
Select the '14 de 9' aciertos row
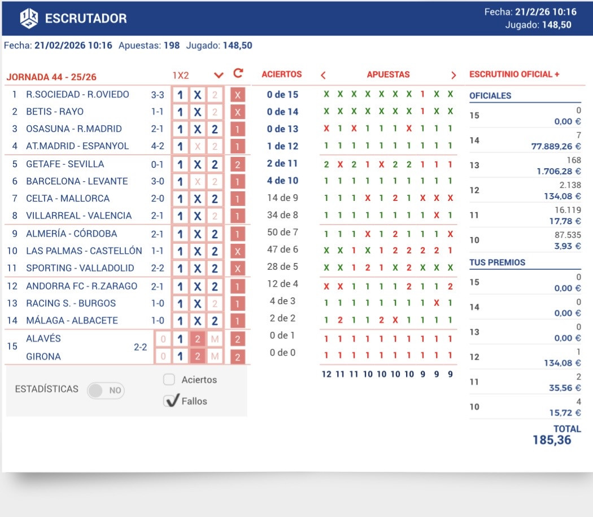[x=282, y=198]
